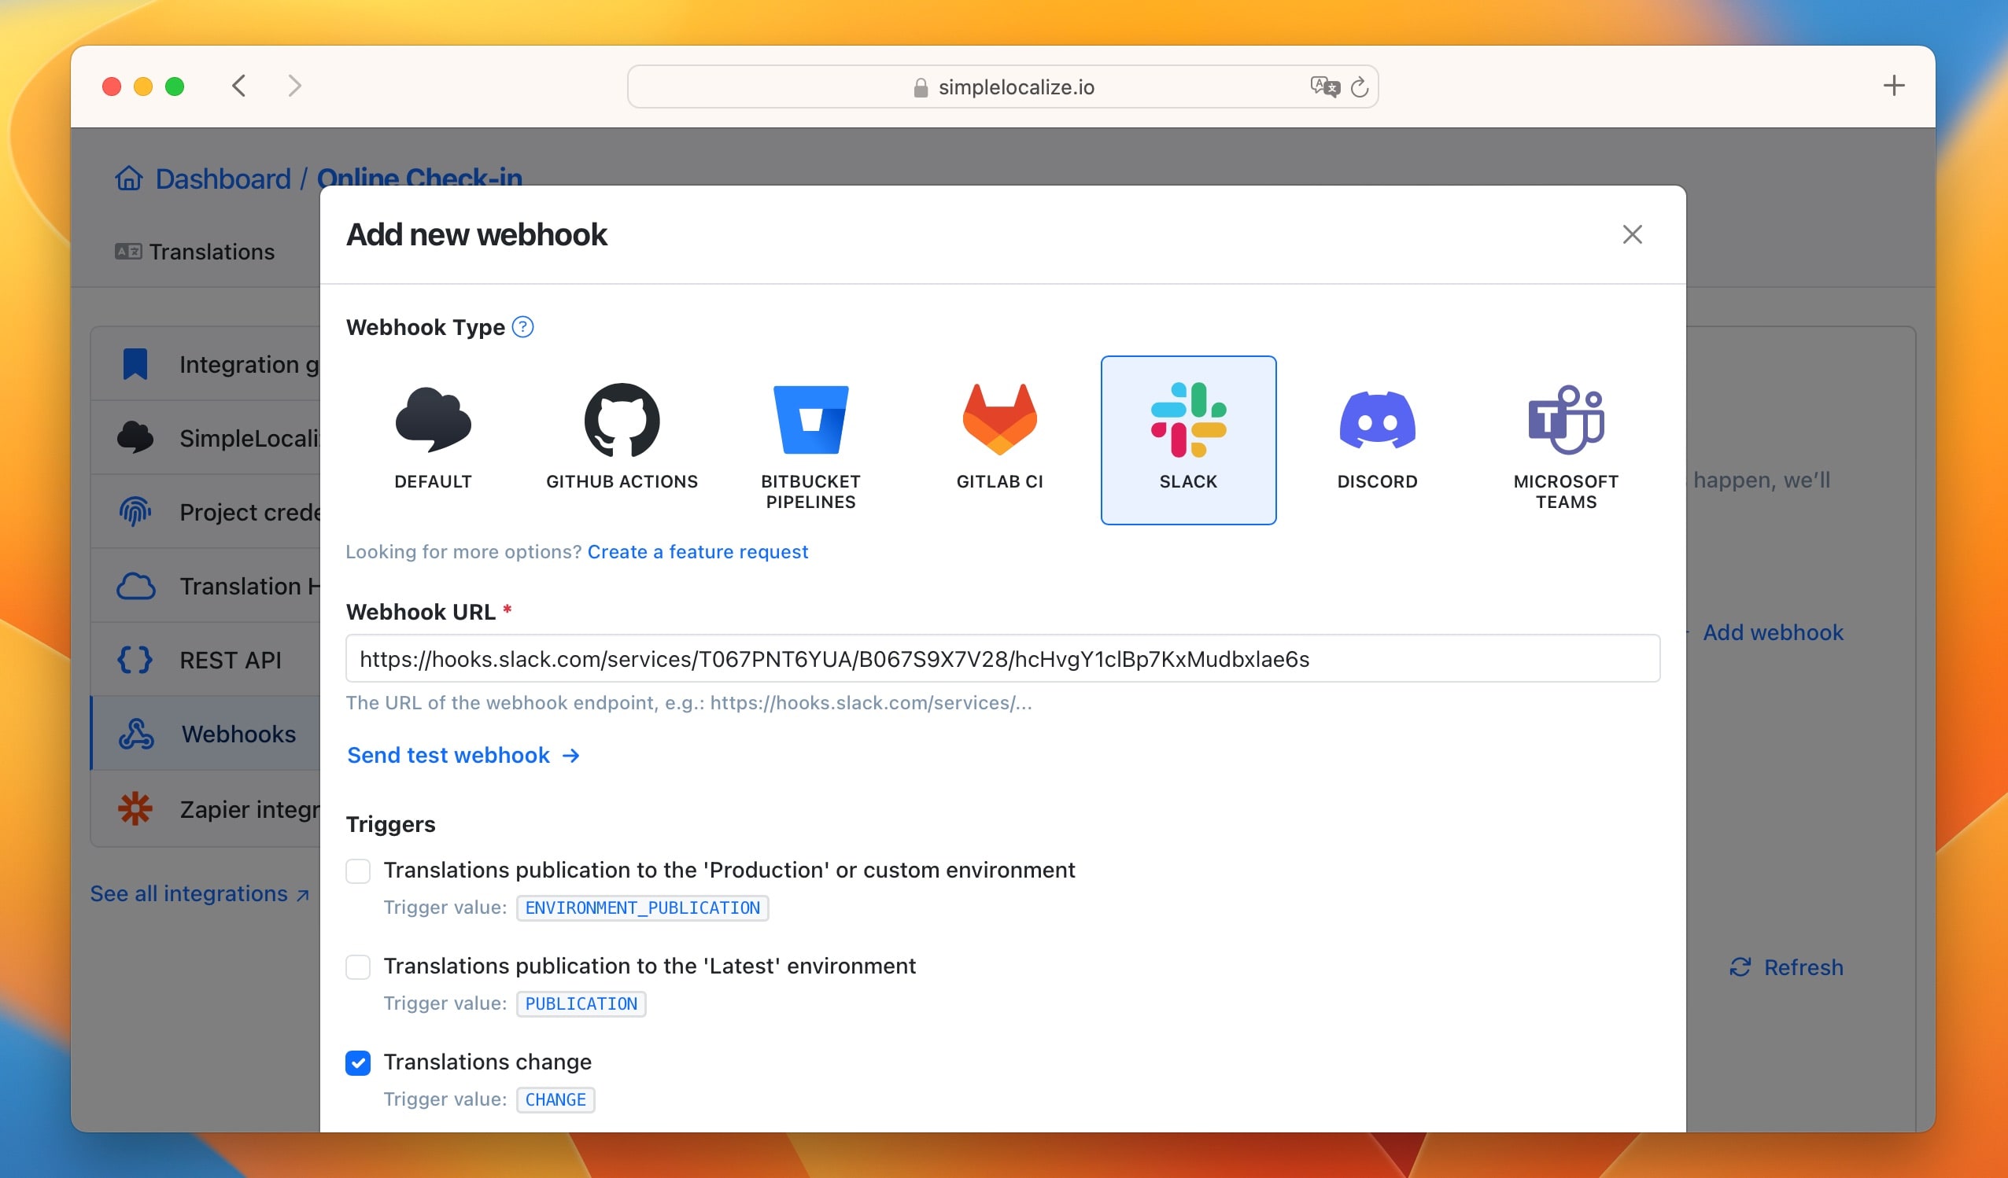Open Project credentials fingerprint item

click(x=205, y=511)
